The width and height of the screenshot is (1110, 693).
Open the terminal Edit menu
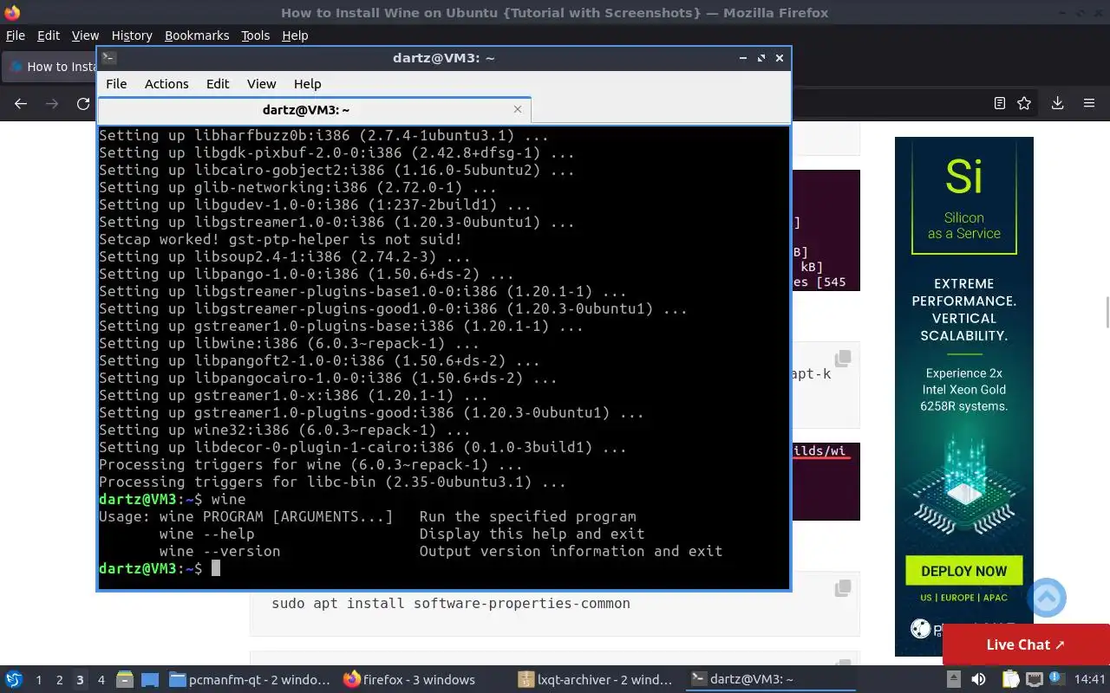(x=218, y=84)
